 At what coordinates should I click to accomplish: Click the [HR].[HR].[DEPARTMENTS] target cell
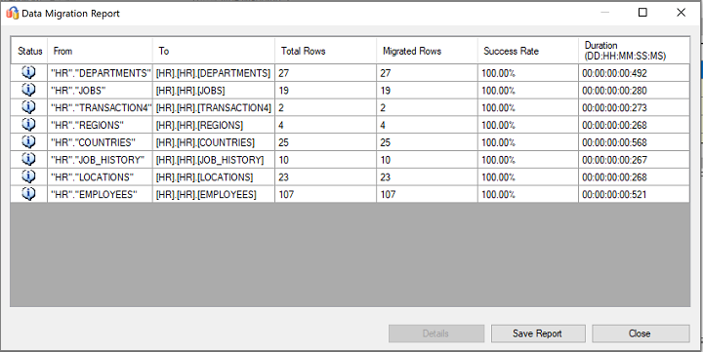pyautogui.click(x=214, y=73)
